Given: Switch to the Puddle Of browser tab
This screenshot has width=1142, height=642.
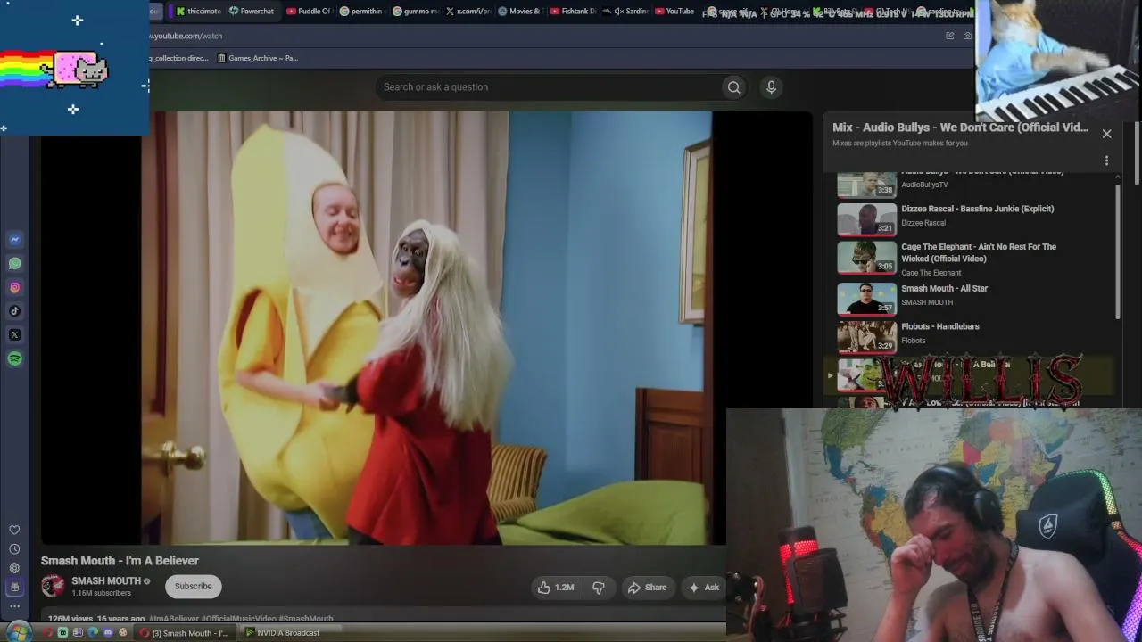Looking at the screenshot, I should coord(309,12).
